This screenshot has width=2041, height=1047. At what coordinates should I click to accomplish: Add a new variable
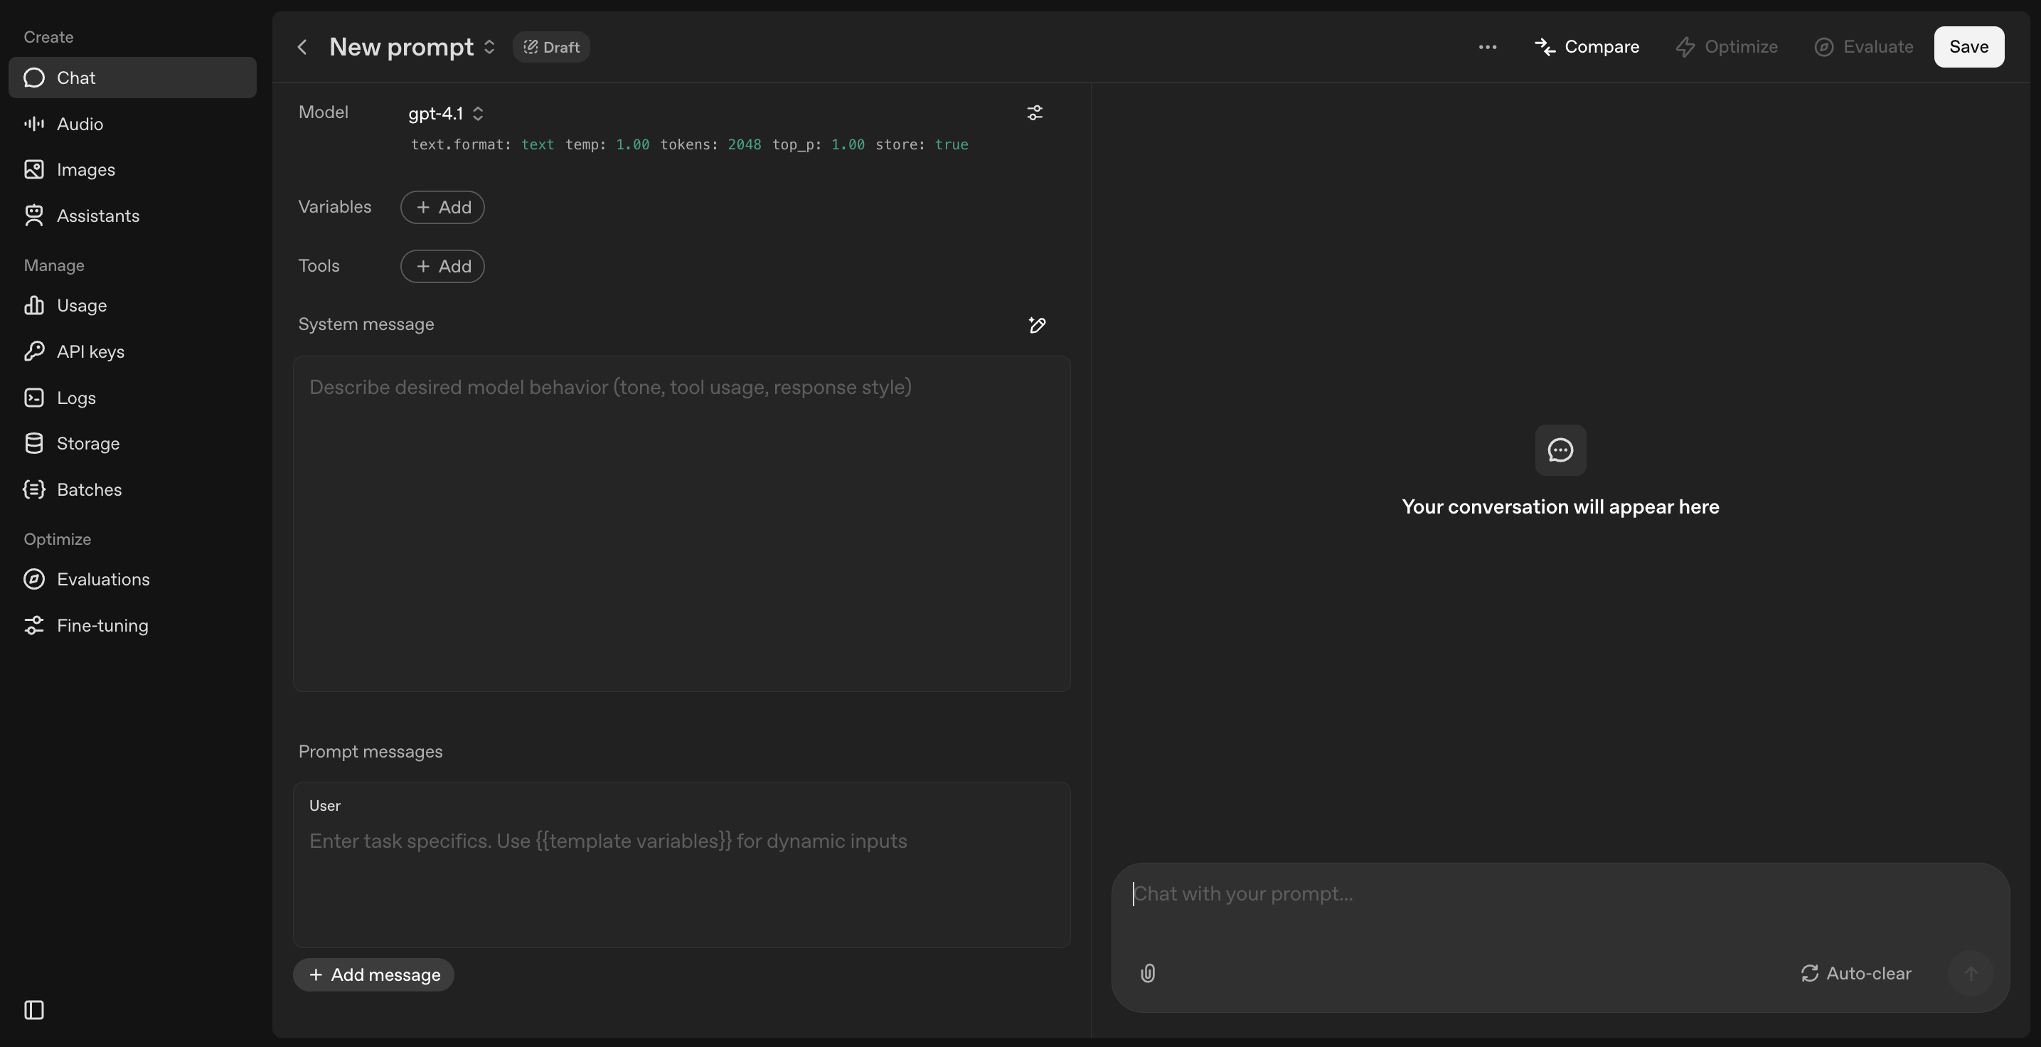click(442, 207)
